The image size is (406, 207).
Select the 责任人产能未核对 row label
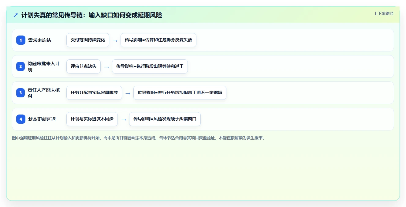pyautogui.click(x=44, y=93)
